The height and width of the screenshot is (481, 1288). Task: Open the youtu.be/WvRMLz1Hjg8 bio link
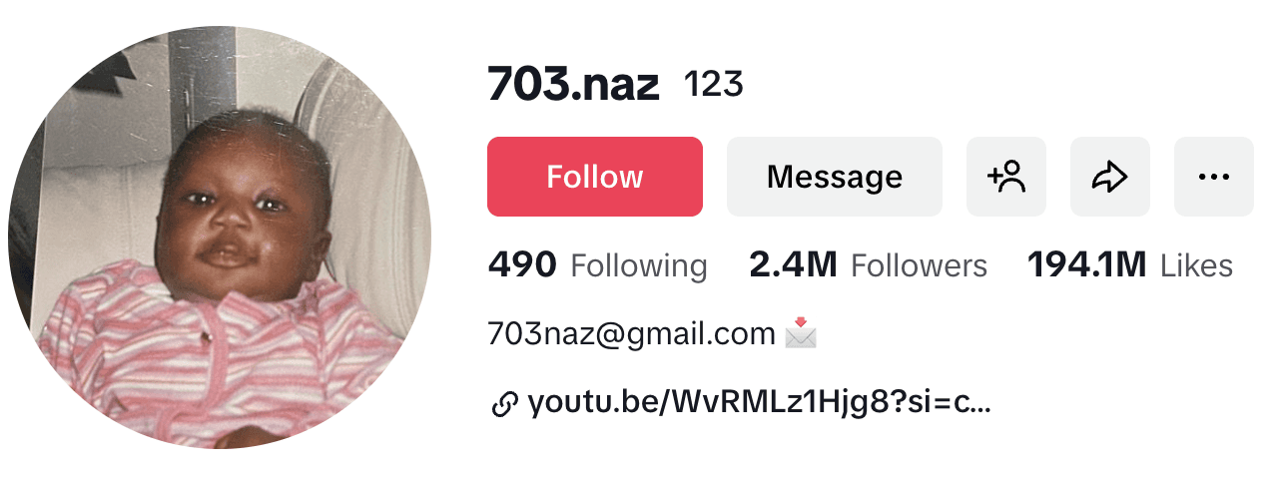point(760,403)
